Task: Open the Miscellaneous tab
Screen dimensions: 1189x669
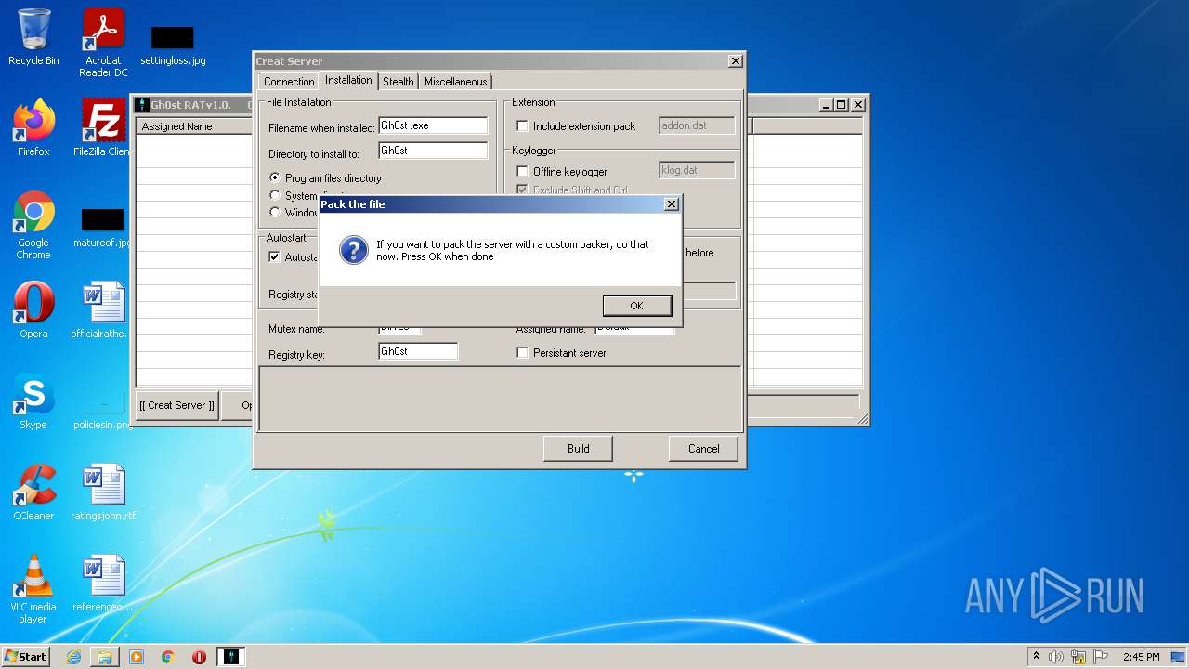Action: pos(455,82)
